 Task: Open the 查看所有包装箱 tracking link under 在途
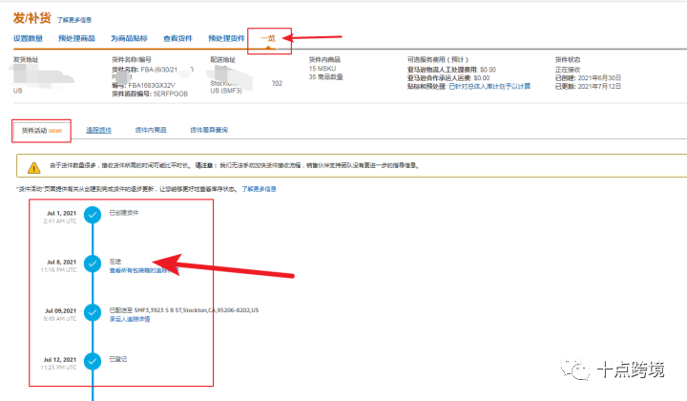click(x=144, y=270)
